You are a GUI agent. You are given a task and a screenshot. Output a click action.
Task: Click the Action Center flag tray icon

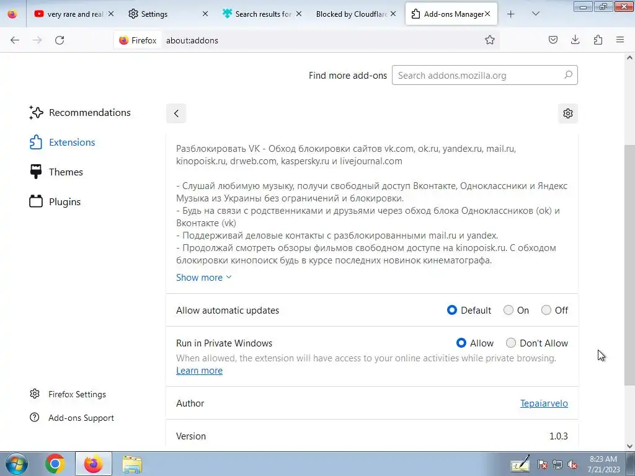point(543,465)
